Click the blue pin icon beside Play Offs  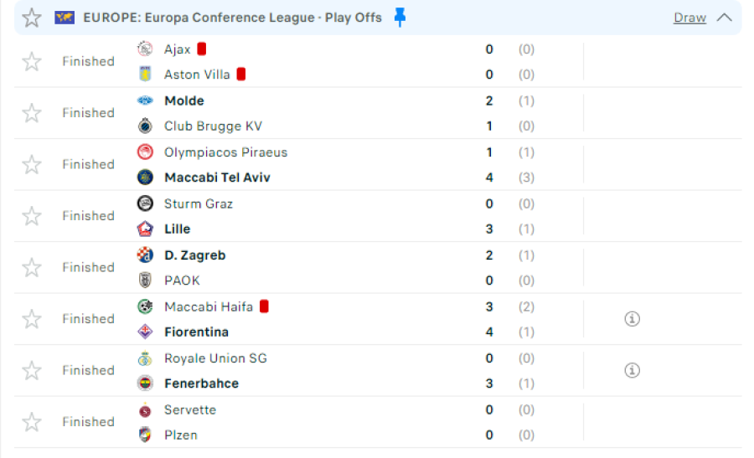[400, 18]
